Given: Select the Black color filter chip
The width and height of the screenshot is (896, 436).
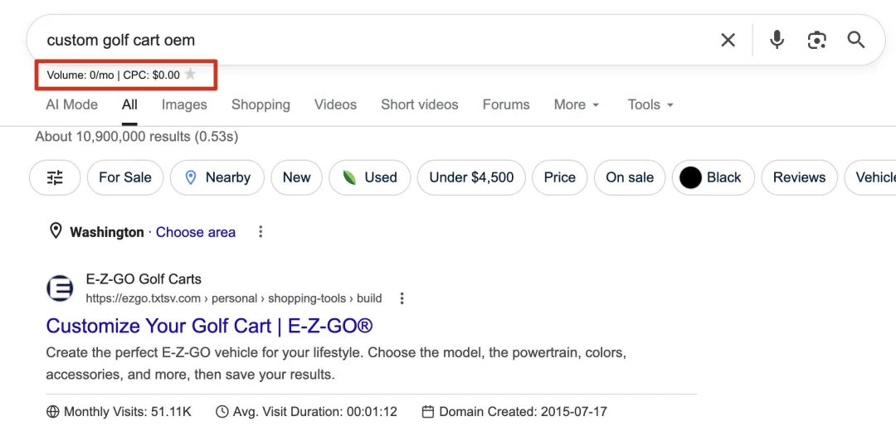Looking at the screenshot, I should pyautogui.click(x=712, y=177).
